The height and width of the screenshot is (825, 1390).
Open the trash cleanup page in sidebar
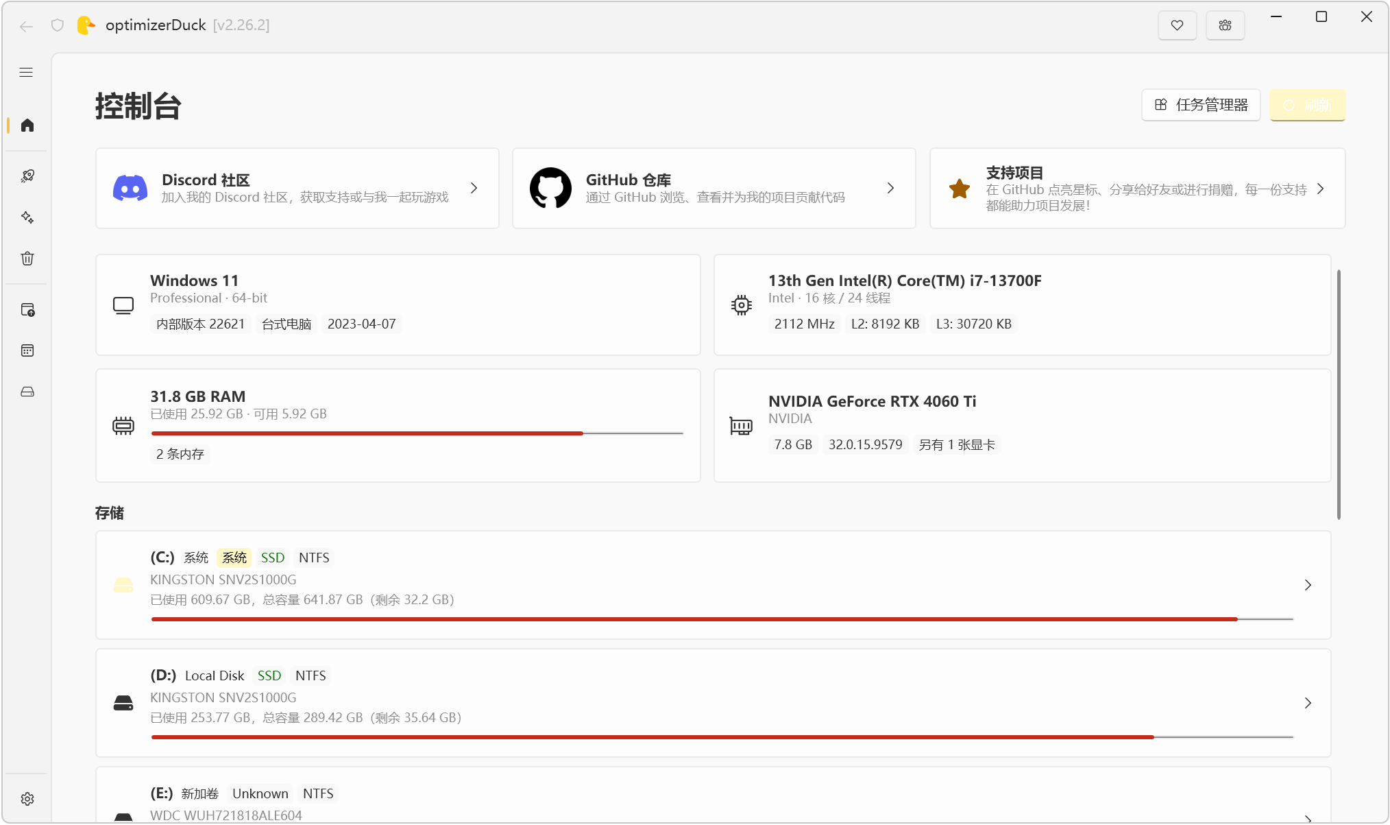(x=27, y=259)
